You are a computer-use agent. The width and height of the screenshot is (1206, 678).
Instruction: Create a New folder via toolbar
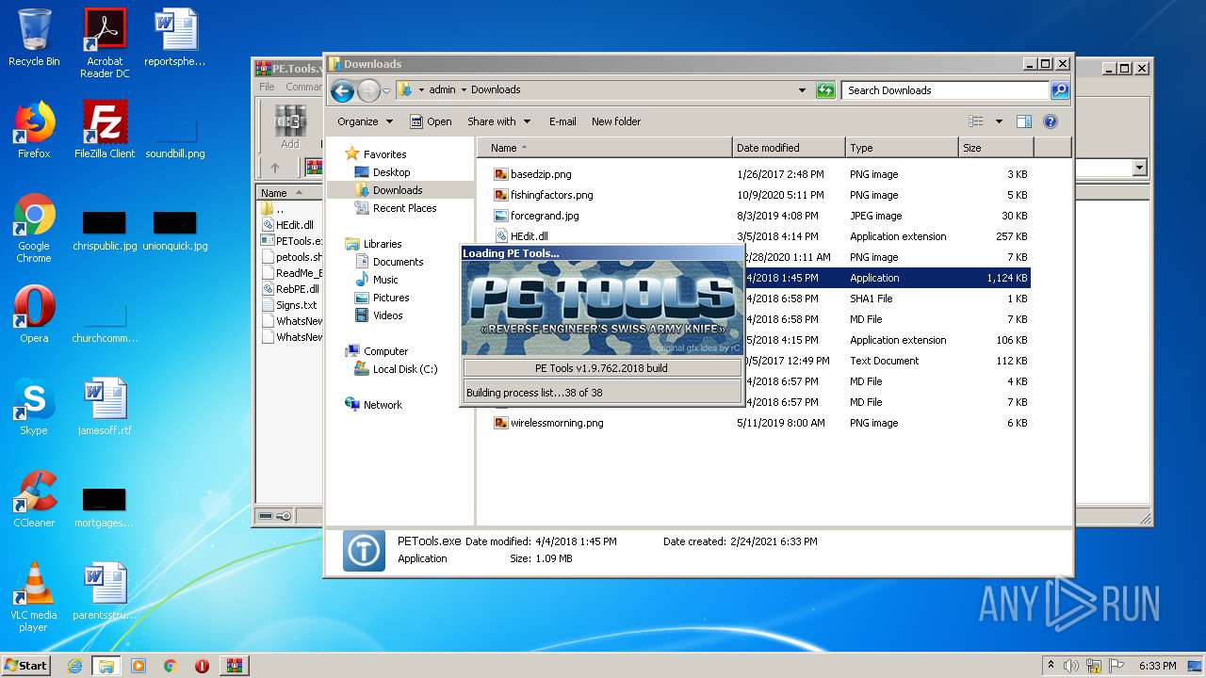[616, 121]
